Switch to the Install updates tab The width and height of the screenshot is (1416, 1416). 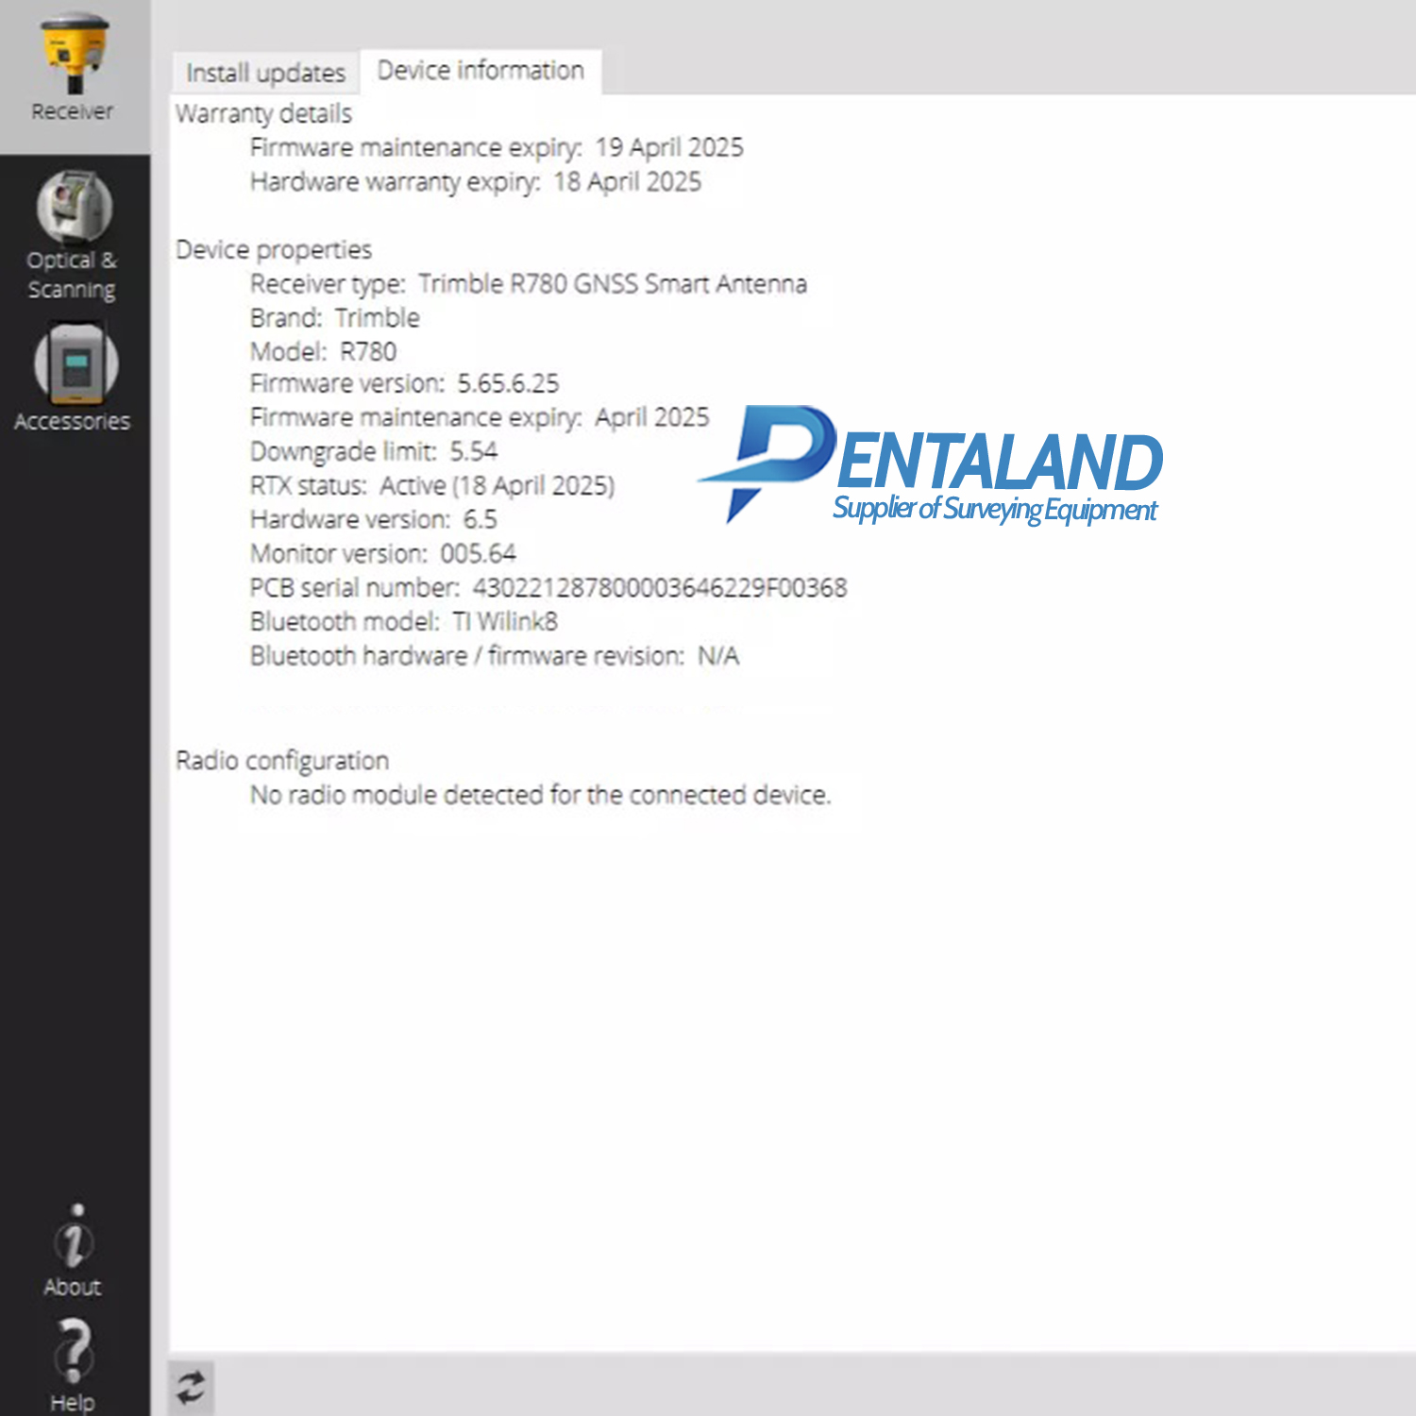pyautogui.click(x=265, y=73)
